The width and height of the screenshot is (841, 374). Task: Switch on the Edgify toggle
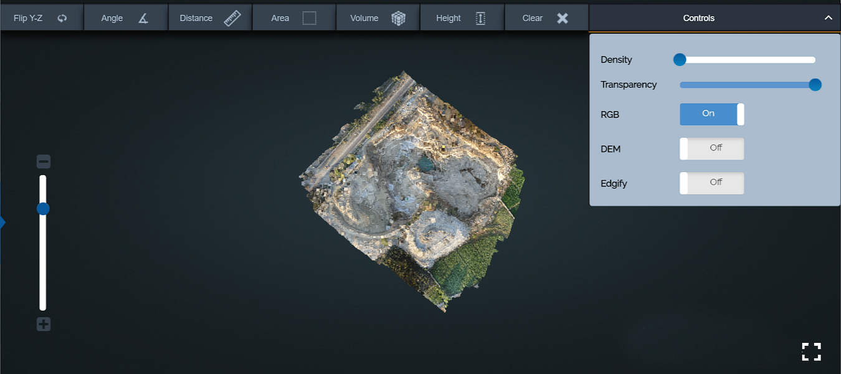pos(711,183)
